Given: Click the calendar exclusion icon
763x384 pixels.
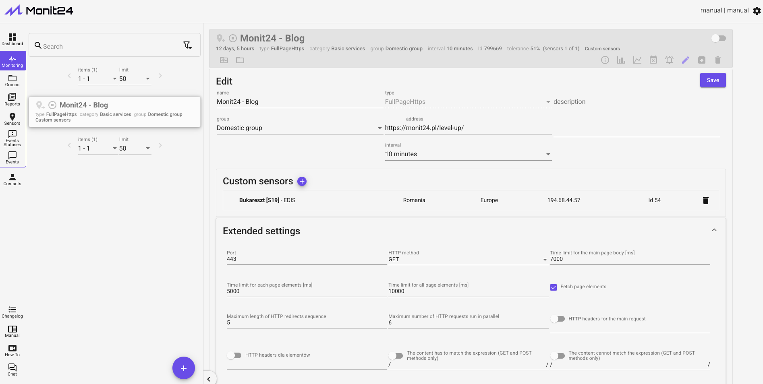Looking at the screenshot, I should [x=653, y=60].
